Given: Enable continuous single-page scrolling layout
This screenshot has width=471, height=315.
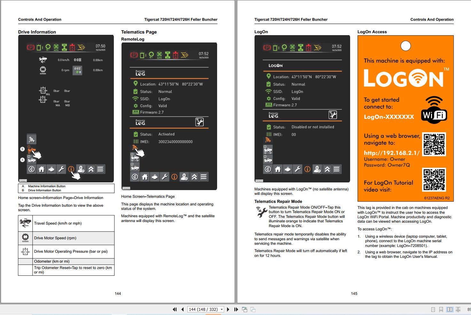Looking at the screenshot, I should click(441, 309).
